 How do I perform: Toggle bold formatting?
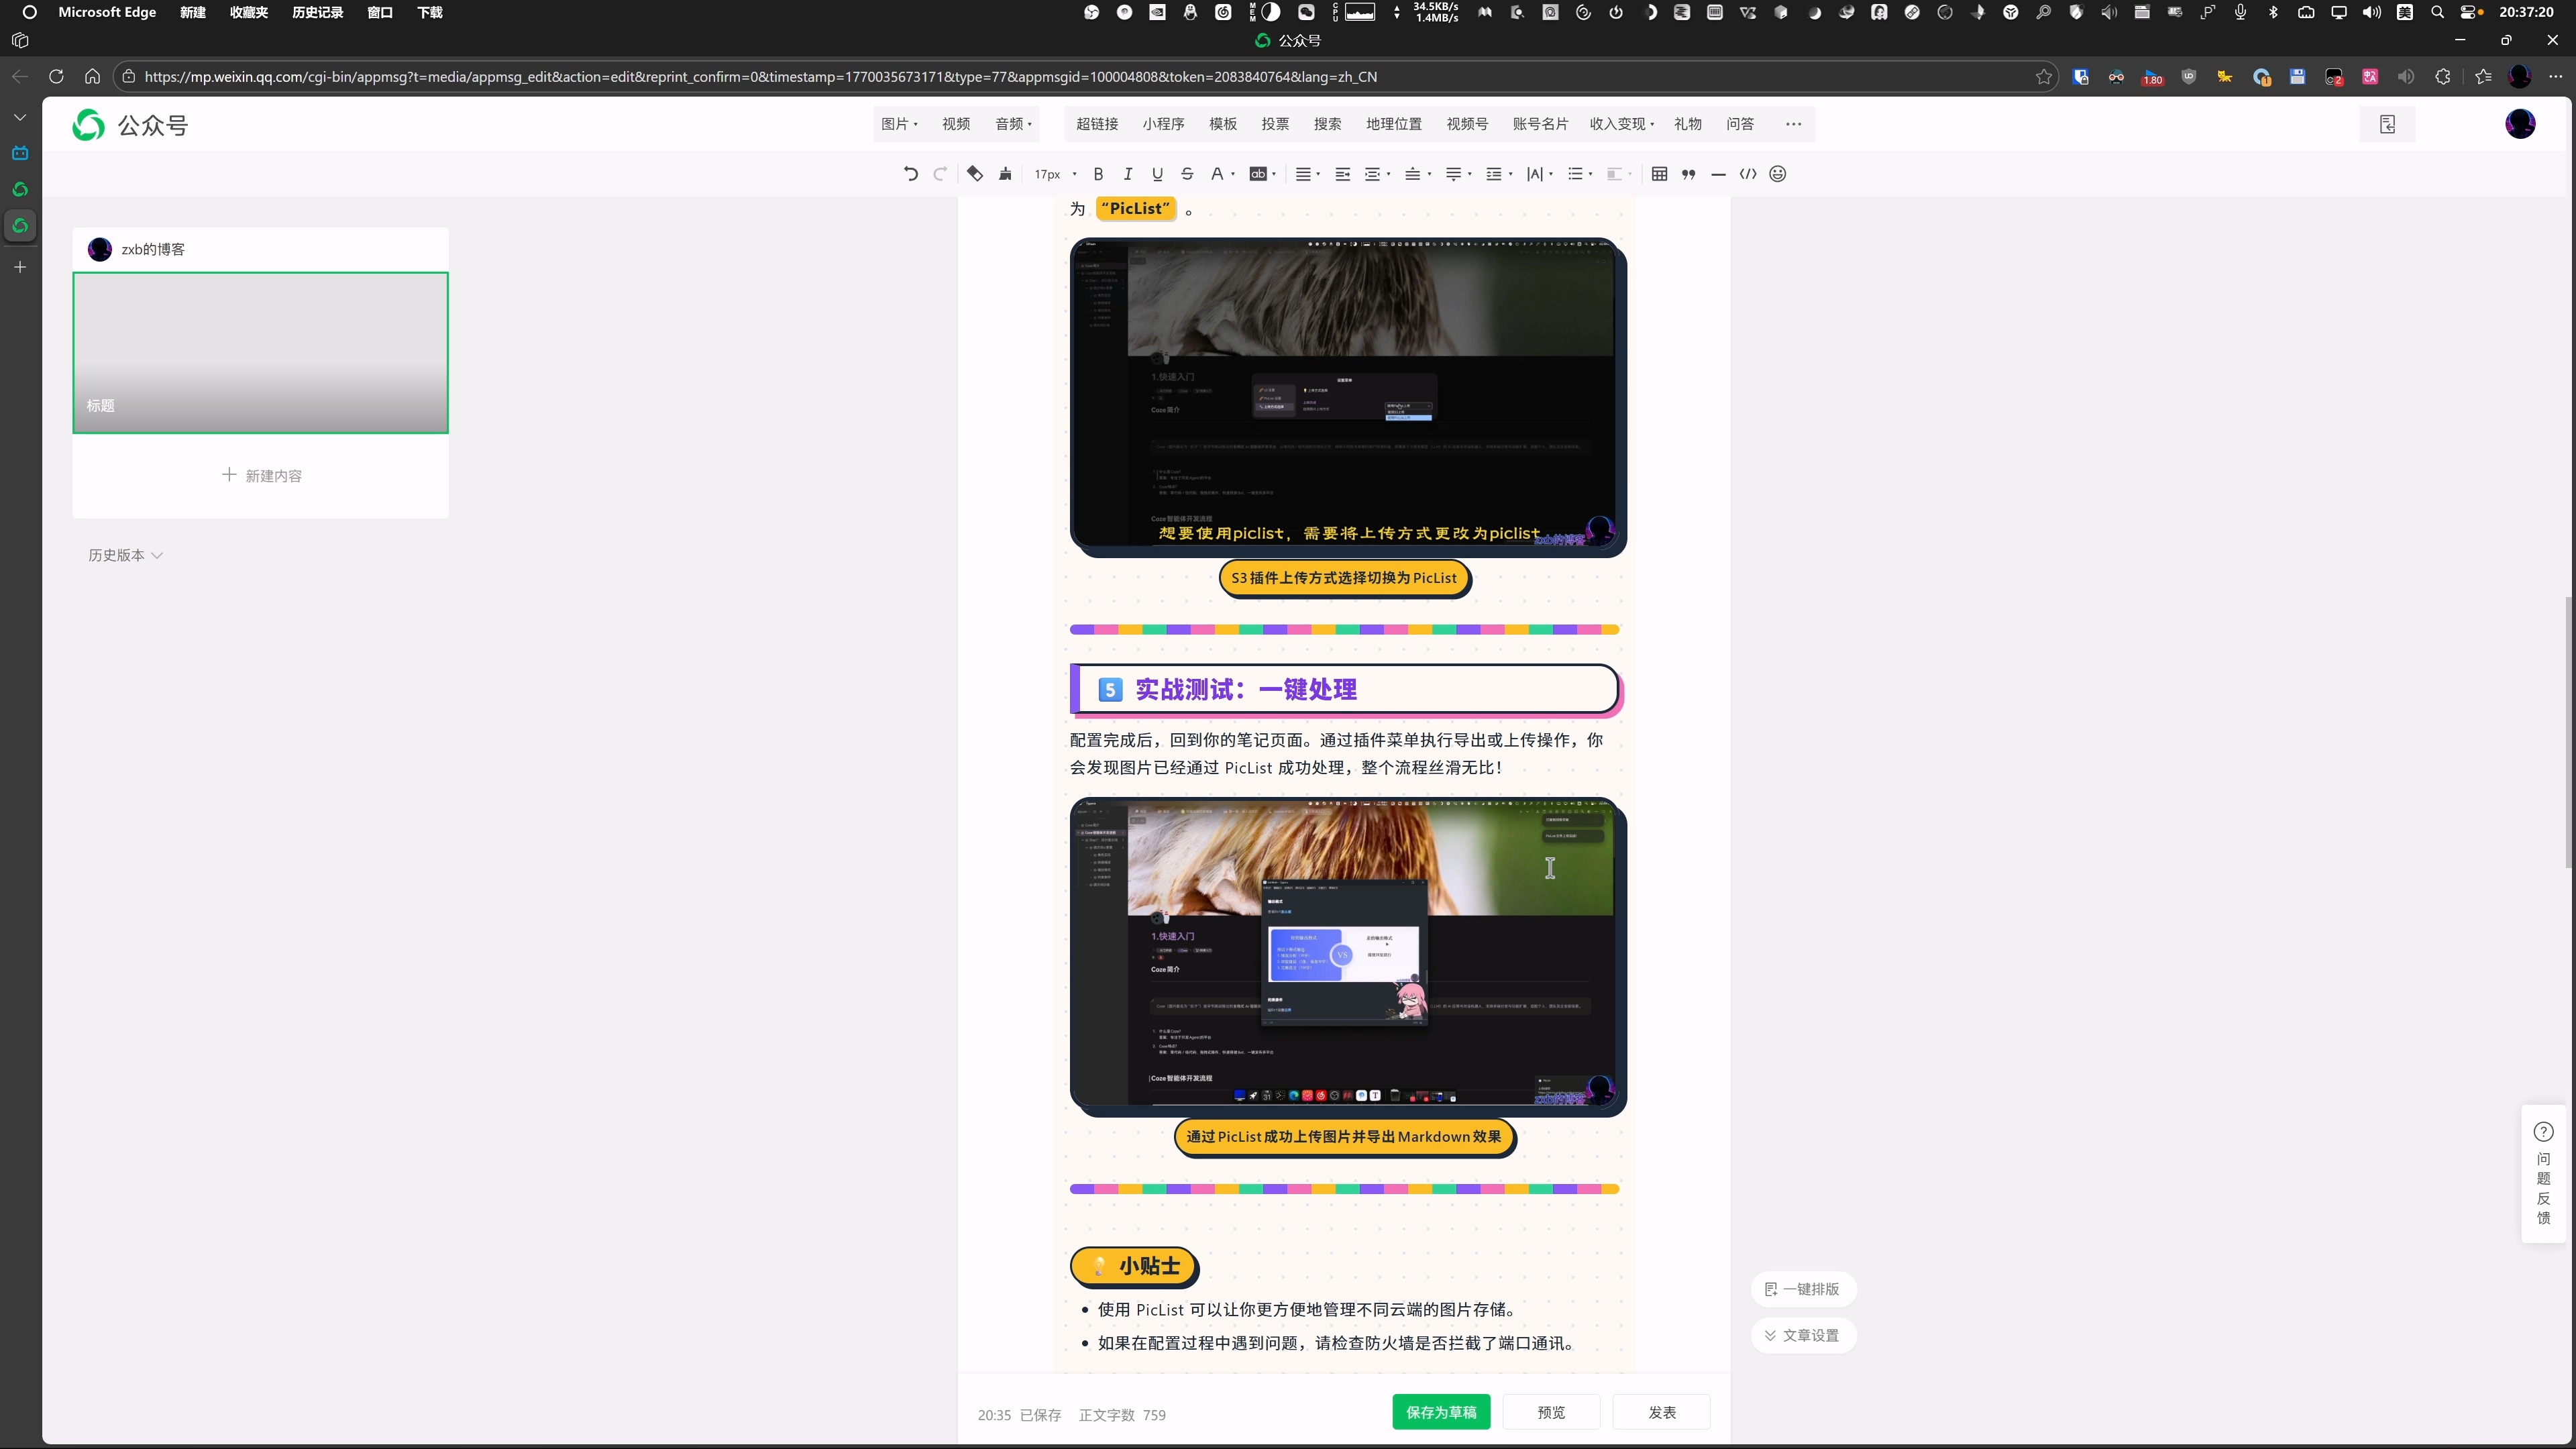[x=1098, y=174]
